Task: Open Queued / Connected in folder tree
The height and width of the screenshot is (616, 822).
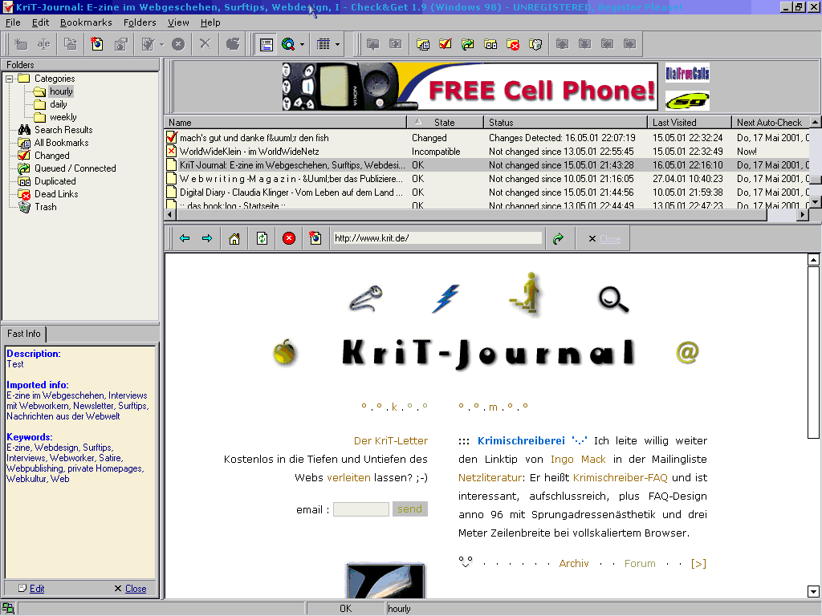Action: click(x=75, y=168)
